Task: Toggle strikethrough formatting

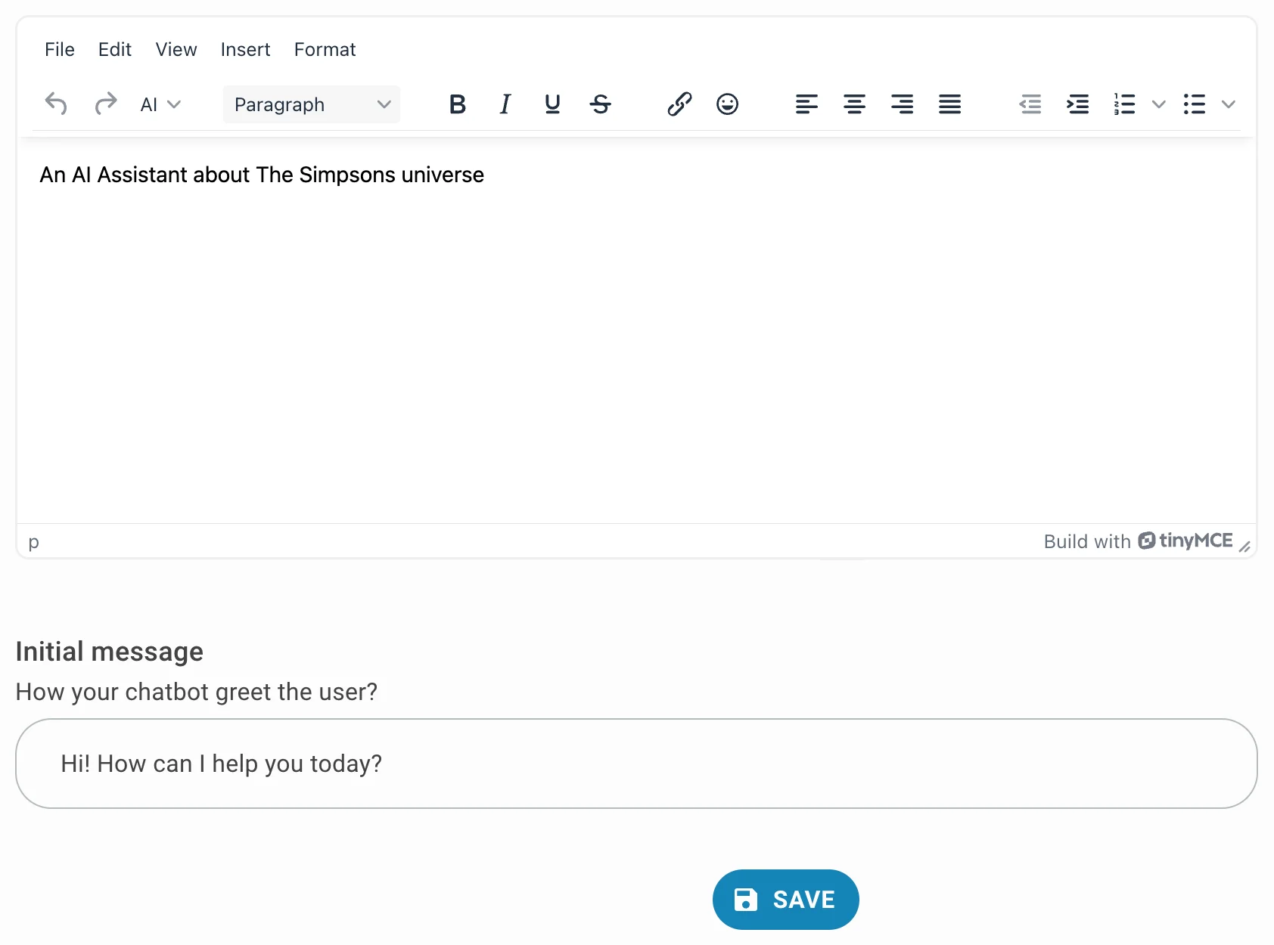Action: pos(601,104)
